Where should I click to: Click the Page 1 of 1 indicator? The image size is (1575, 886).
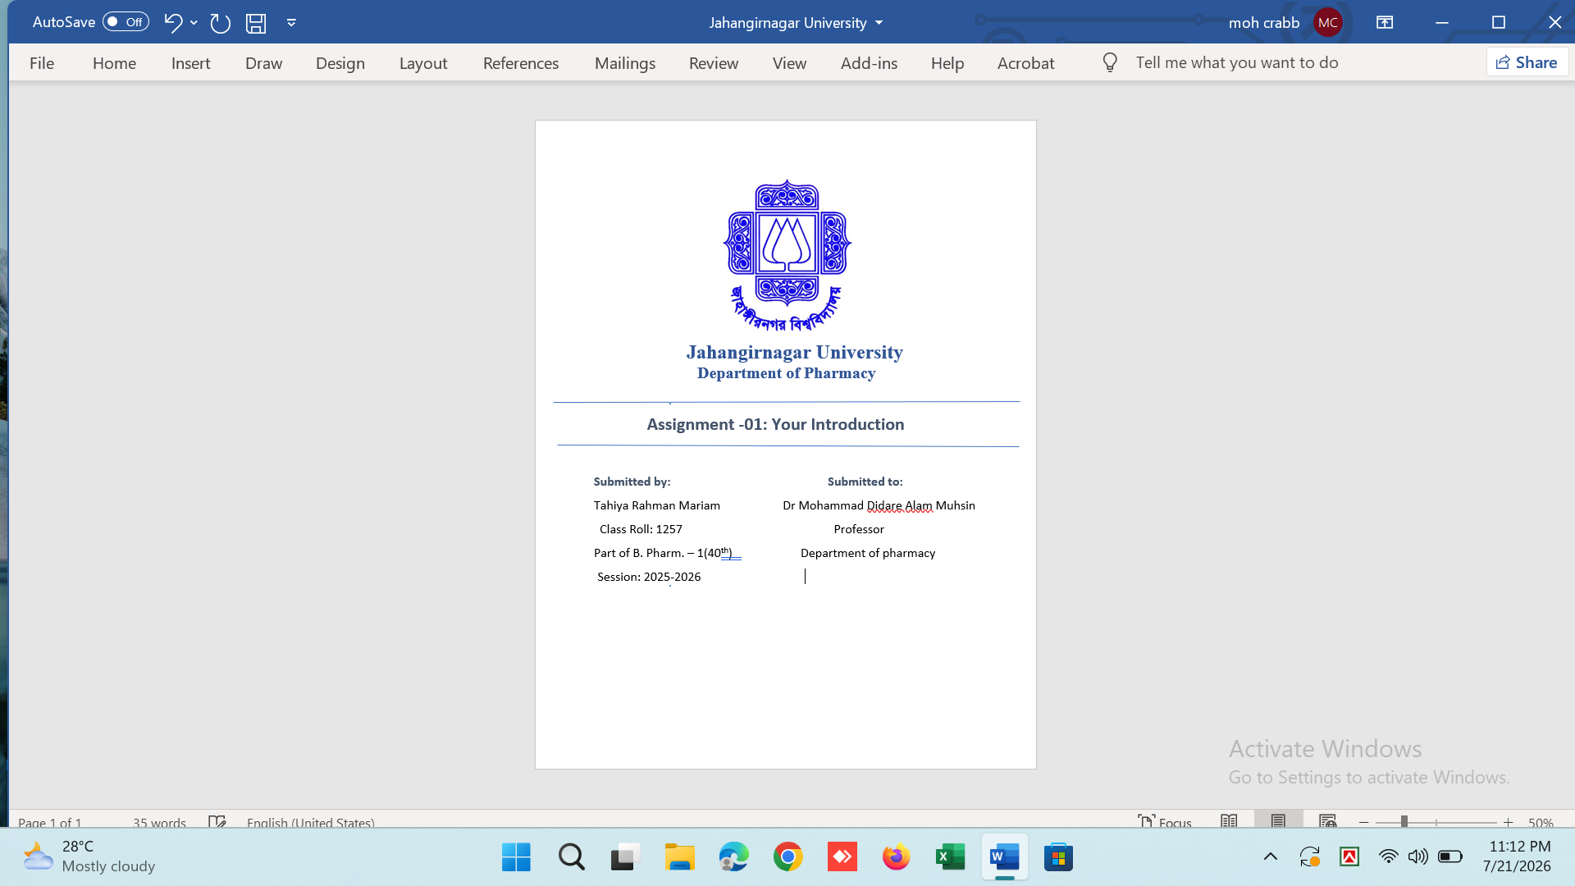(x=50, y=822)
